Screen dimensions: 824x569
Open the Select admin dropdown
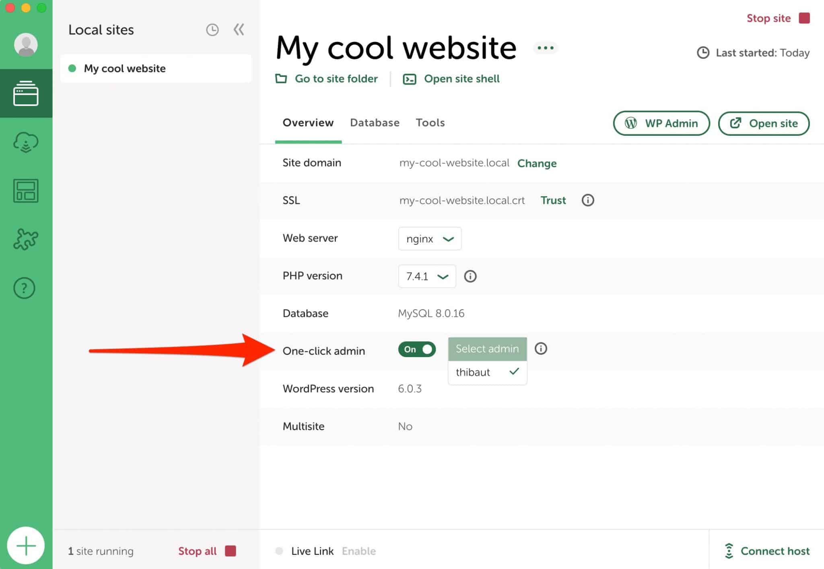pos(487,349)
